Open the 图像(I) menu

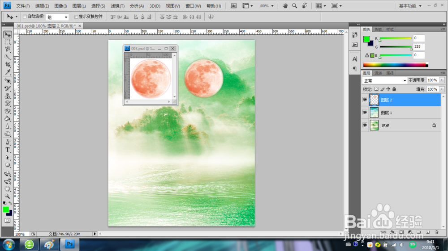[x=60, y=6]
